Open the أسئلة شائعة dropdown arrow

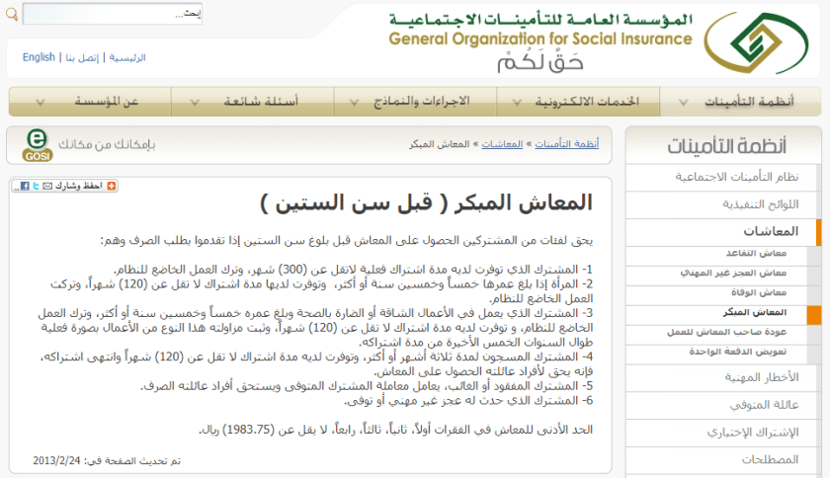(x=192, y=102)
